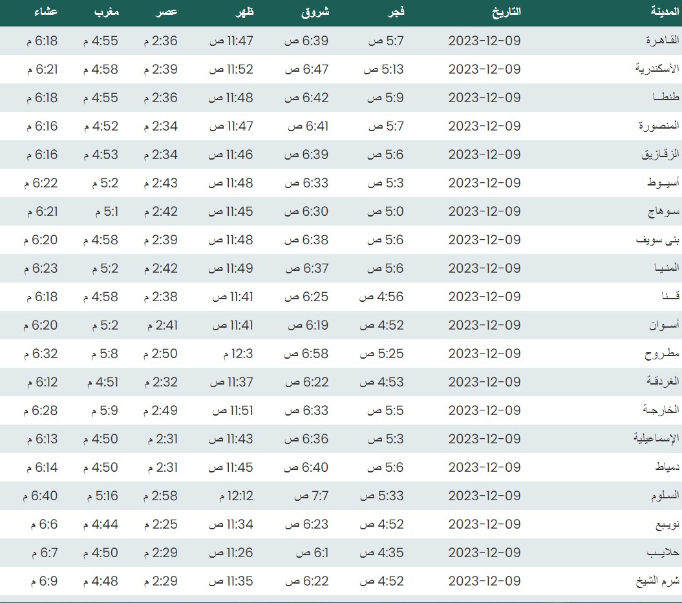Select سوهاج's Fajr time 5:0 ص

coord(386,211)
